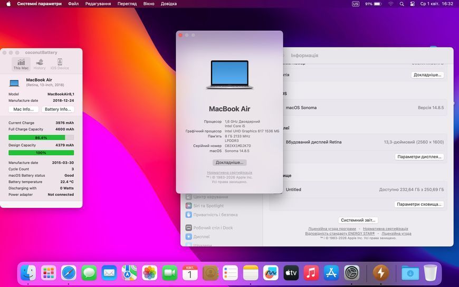Viewport: 459px width, 287px height.
Task: Launch Apple TV from the Dock
Action: (291, 273)
